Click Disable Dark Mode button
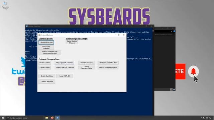214x120 pixels. [x=47, y=82]
